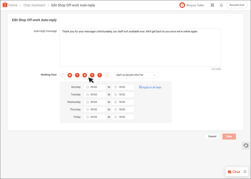Enable Sunday in the Working Hour days
Image resolution: width=251 pixels, height=179 pixels.
pyautogui.click(x=62, y=75)
